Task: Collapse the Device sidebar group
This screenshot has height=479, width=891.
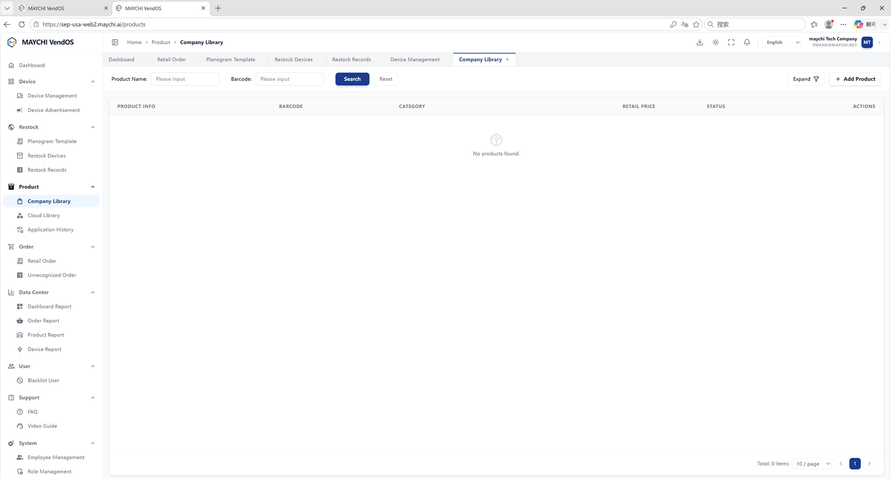Action: (x=92, y=82)
